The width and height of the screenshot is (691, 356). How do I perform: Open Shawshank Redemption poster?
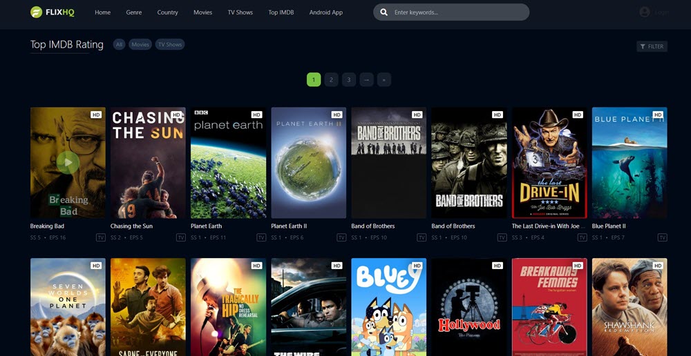pos(630,307)
